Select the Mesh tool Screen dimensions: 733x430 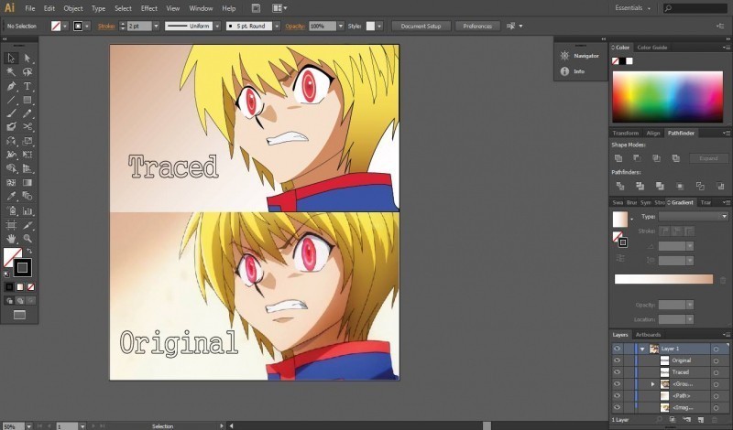[11, 183]
